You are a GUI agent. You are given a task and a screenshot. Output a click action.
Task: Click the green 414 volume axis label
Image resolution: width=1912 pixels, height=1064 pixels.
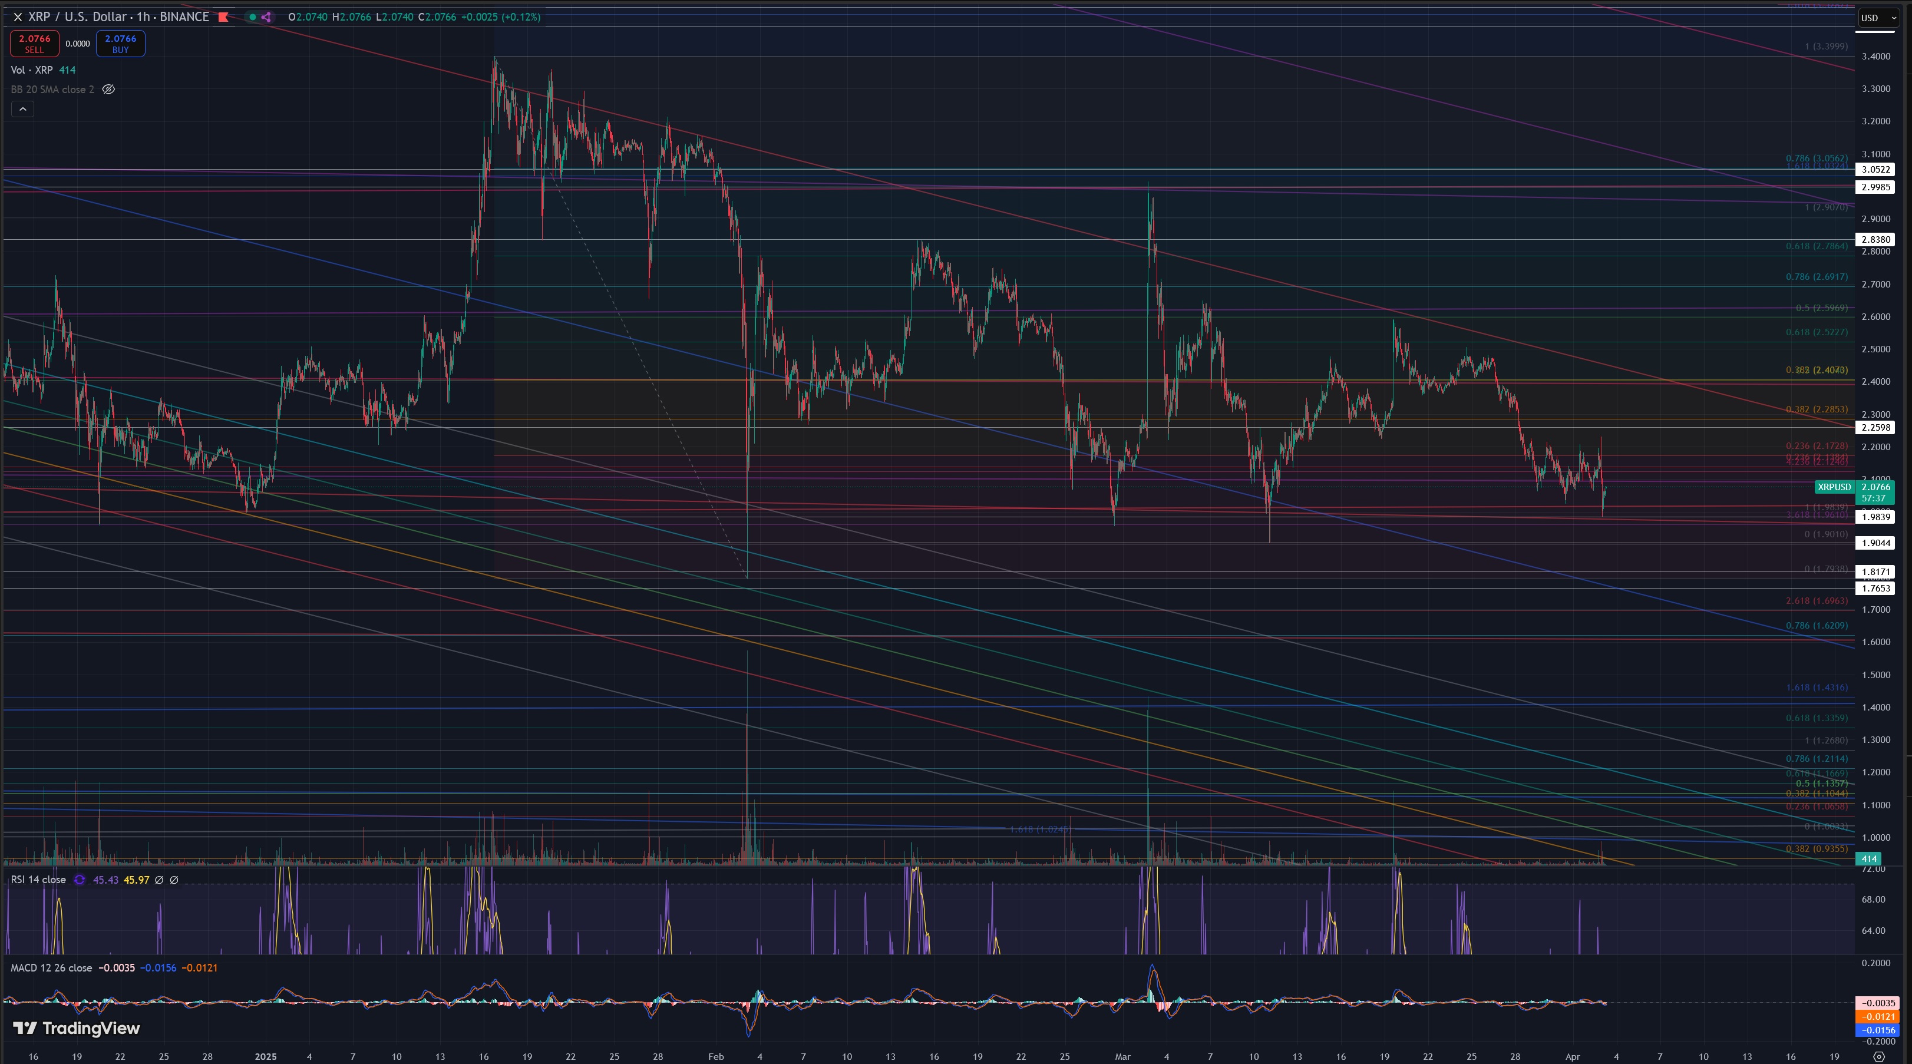1868,858
